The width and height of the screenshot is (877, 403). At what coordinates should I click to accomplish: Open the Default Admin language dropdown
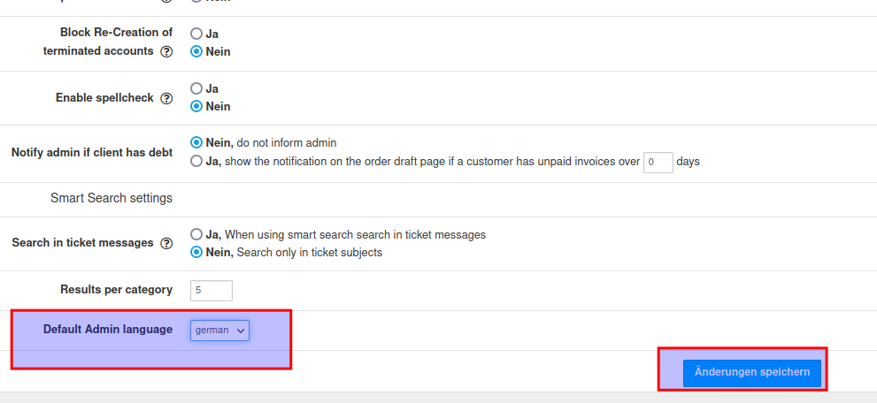[x=219, y=330]
